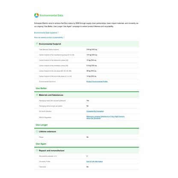The height and width of the screenshot is (178, 178).
Task: Click the EU RoHS Directive label
Action: click(x=45, y=111)
